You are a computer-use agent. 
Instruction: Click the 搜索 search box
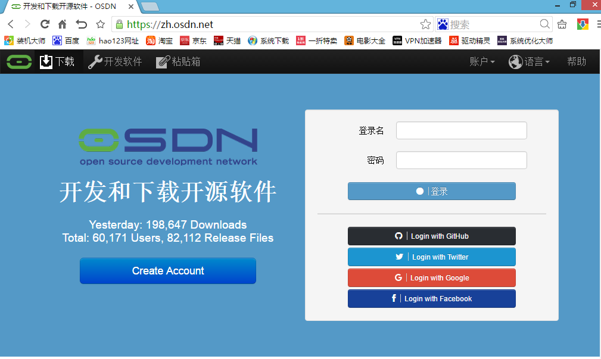pyautogui.click(x=494, y=24)
